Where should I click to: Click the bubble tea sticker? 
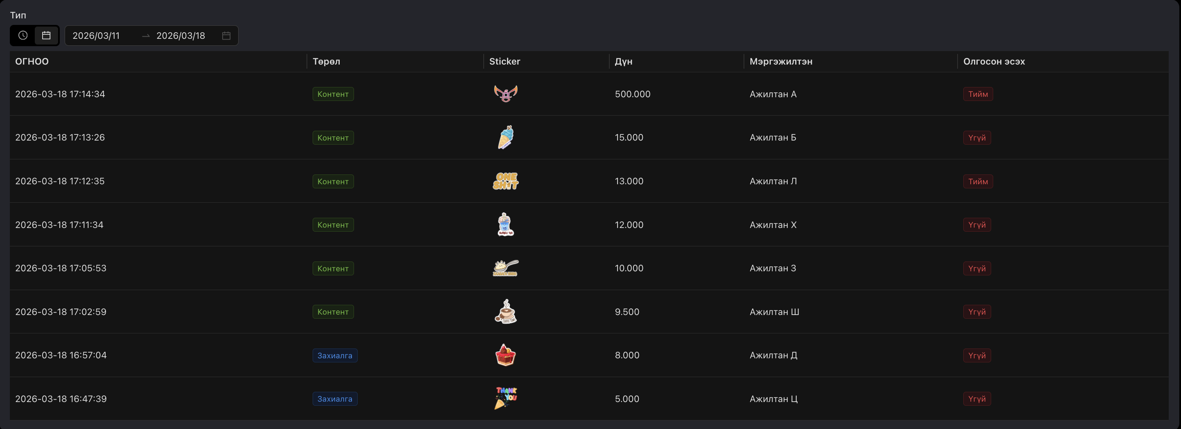pyautogui.click(x=505, y=225)
